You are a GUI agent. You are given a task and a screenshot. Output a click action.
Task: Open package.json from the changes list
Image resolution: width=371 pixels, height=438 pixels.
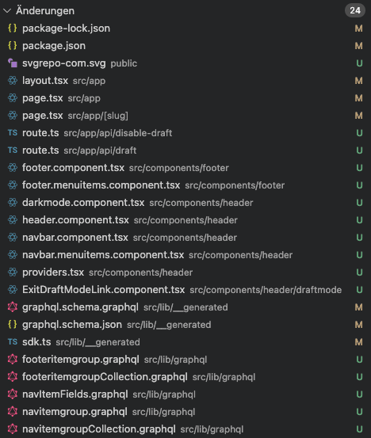tap(185, 46)
